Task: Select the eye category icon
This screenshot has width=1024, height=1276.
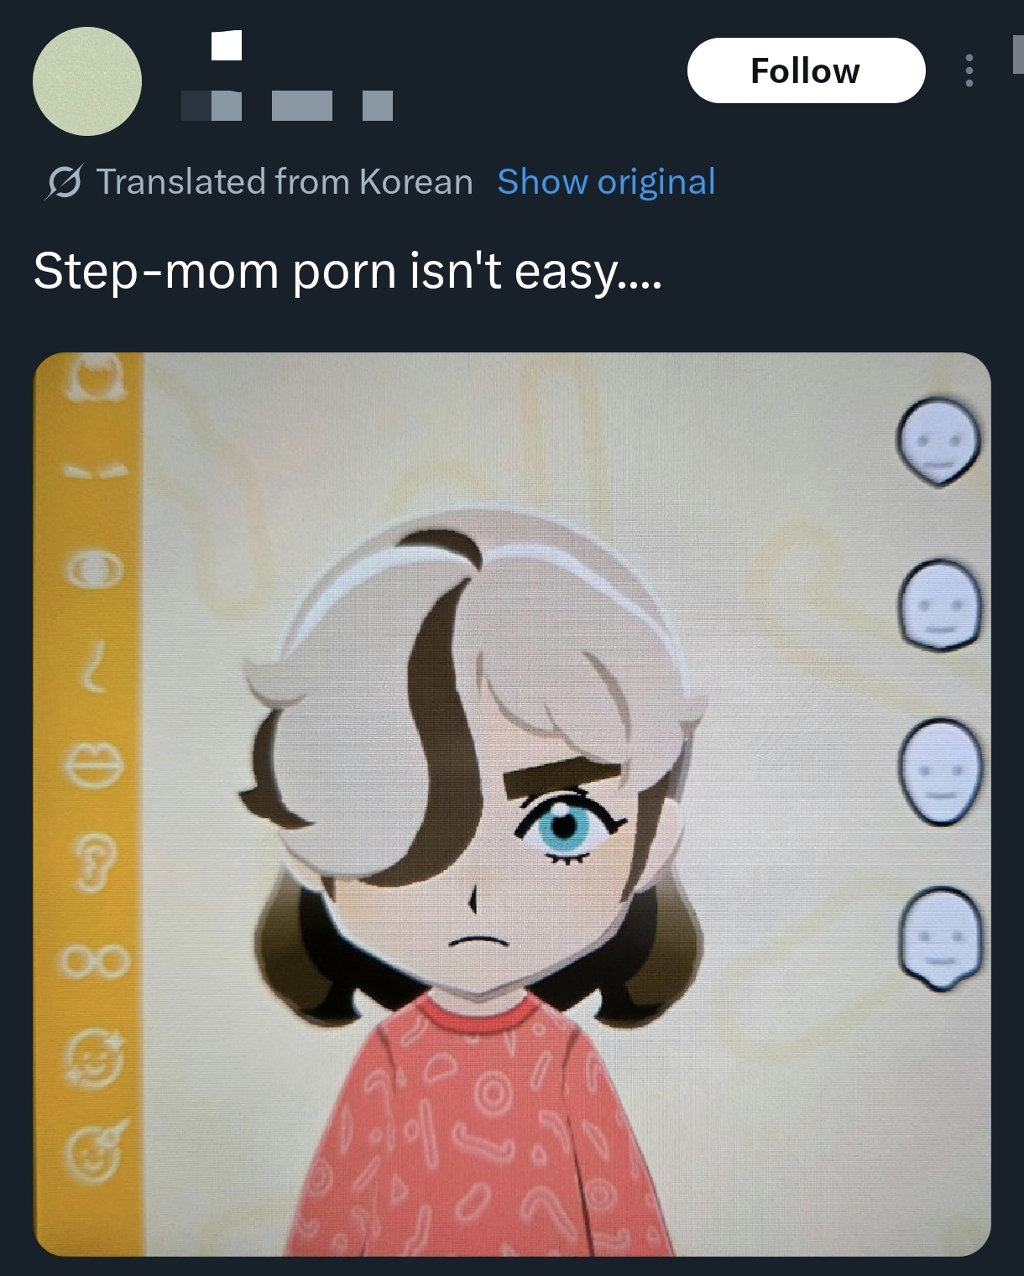Action: [x=96, y=570]
